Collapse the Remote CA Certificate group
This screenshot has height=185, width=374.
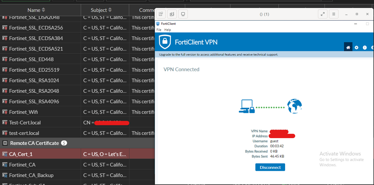[5, 143]
